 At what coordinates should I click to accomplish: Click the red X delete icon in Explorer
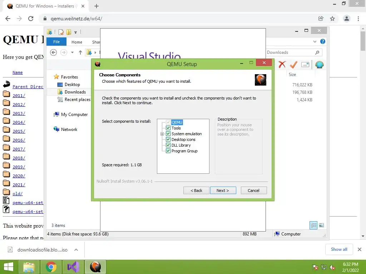click(x=282, y=64)
